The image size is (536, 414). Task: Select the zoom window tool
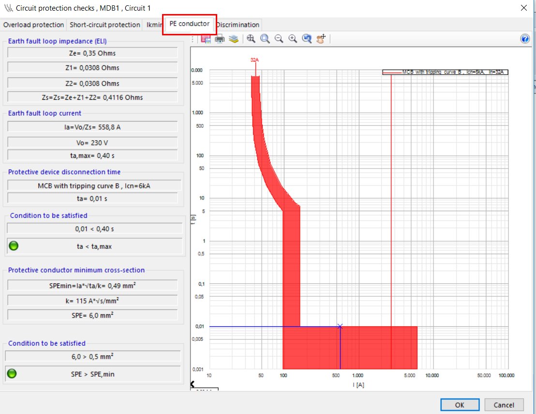[x=265, y=39]
